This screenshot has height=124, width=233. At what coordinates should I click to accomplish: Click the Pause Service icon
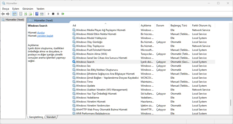[x=58, y=14]
